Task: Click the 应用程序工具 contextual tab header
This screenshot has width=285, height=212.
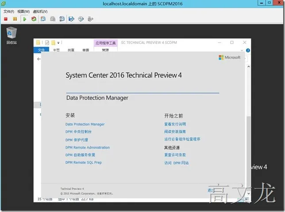Action: pos(106,43)
